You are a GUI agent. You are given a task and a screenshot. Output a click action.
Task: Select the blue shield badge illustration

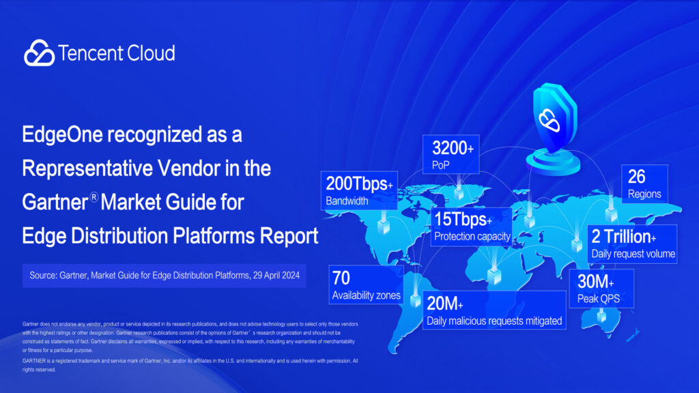pyautogui.click(x=554, y=119)
